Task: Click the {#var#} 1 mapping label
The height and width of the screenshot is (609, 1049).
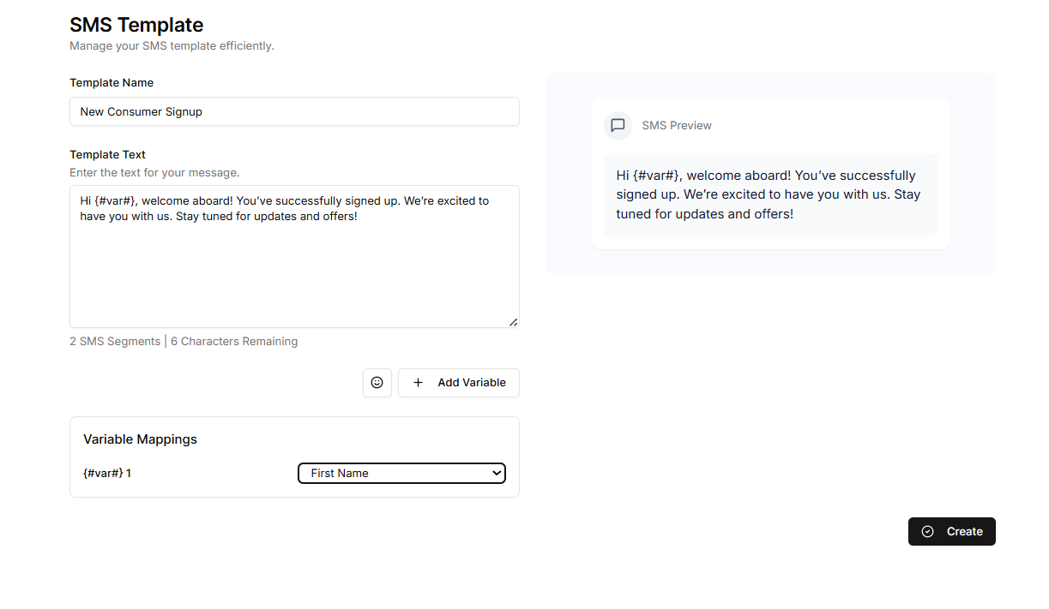Action: [107, 473]
